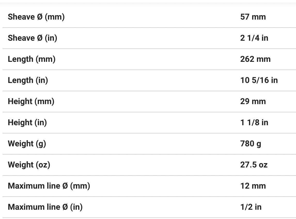Viewport: 296px width, 219px height.
Task: Click the "Weight (g)" label
Action: pos(27,144)
